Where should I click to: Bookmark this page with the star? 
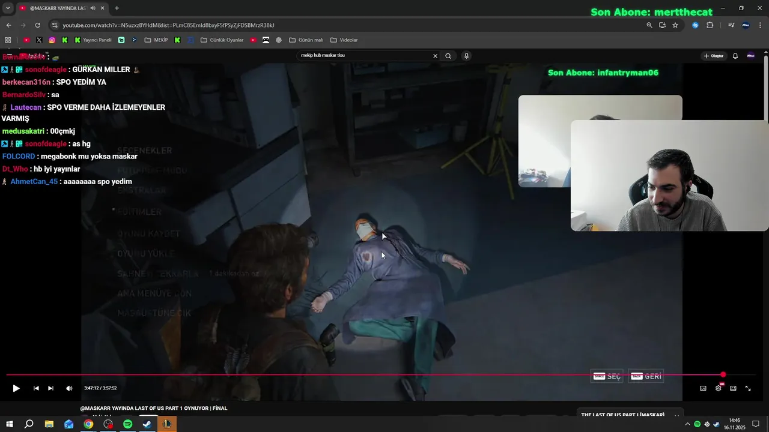[x=675, y=25]
